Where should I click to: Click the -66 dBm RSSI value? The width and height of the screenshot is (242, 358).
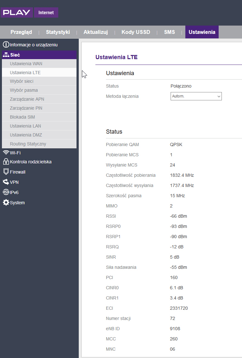[x=178, y=216]
